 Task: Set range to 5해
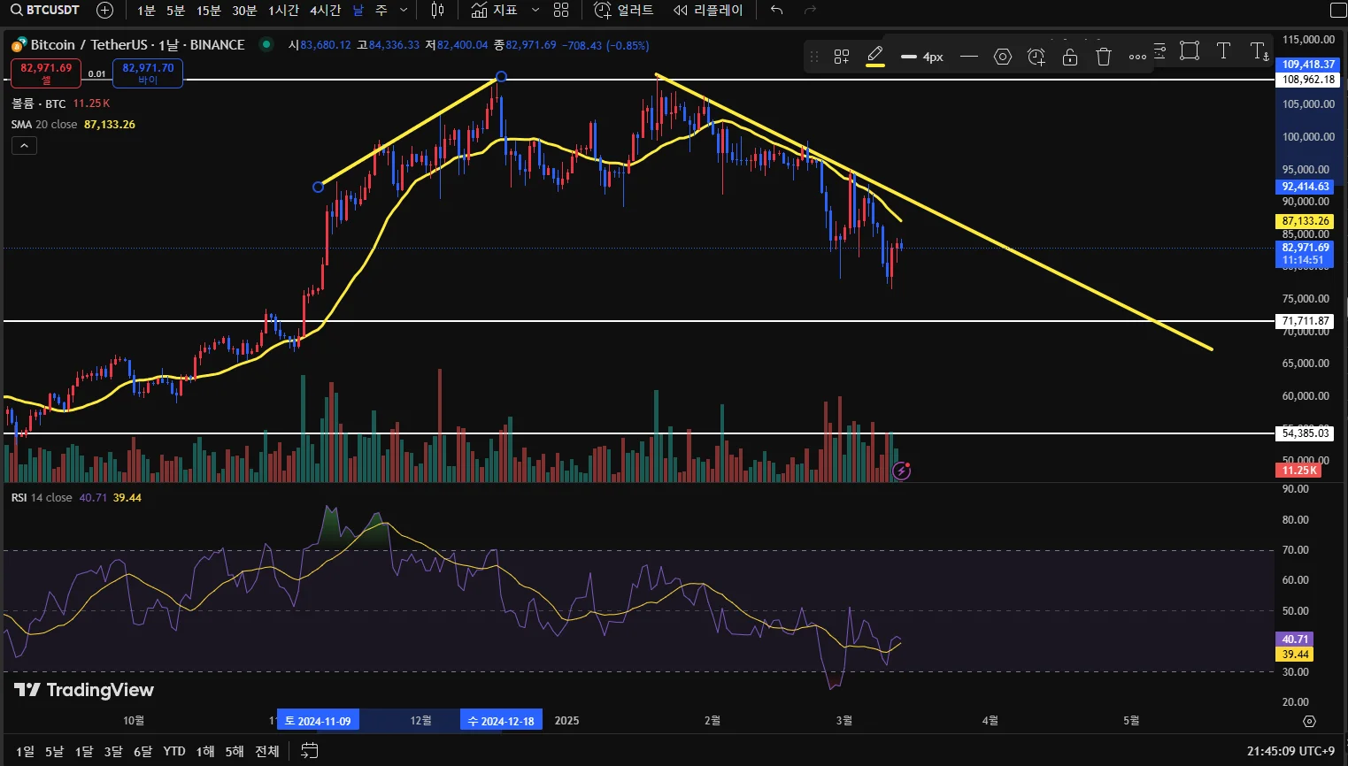click(x=235, y=751)
